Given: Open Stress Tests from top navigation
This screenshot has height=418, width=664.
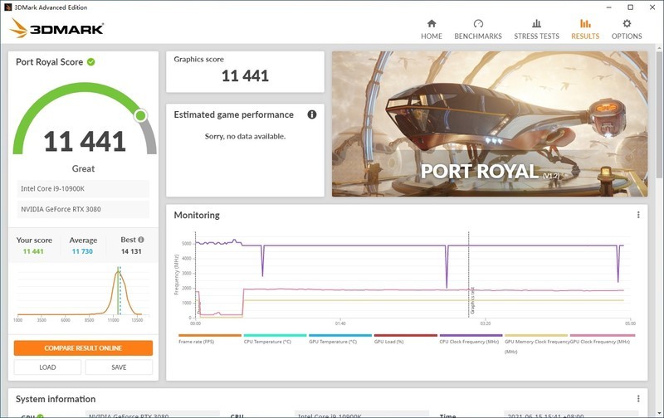Looking at the screenshot, I should [x=536, y=29].
